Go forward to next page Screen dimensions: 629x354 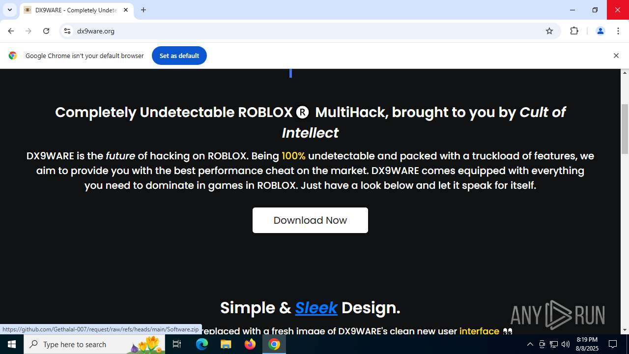coord(29,31)
